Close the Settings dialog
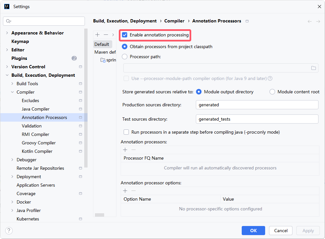325x239 pixels. point(319,7)
